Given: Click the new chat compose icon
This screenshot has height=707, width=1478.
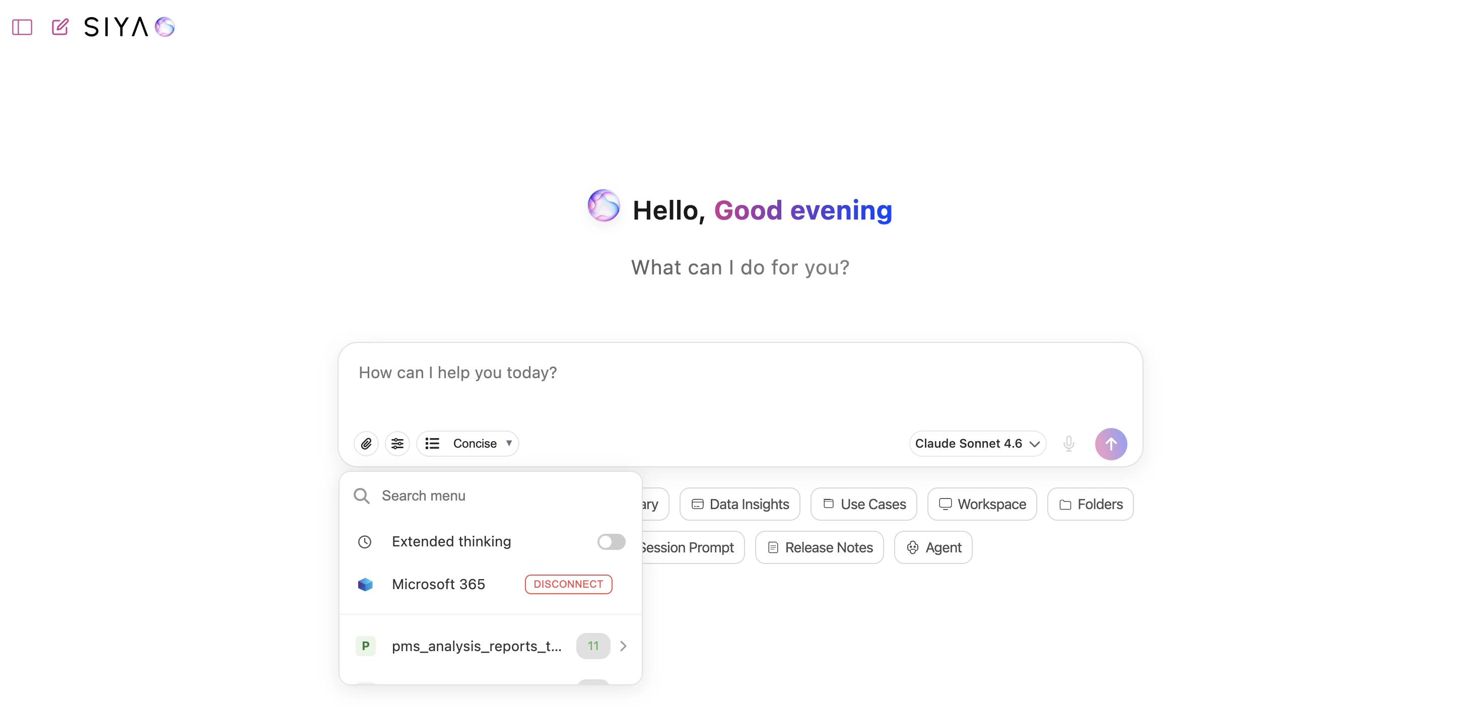Looking at the screenshot, I should 59,27.
